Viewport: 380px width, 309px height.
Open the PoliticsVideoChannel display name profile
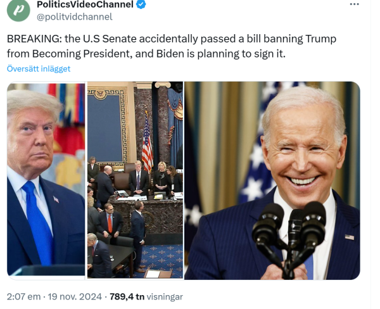pos(85,4)
